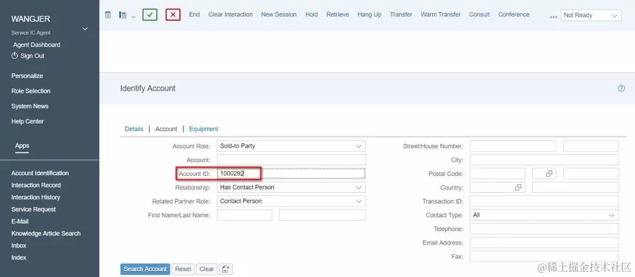Click Hold in the toolbar
Viewport: 635px width, 277px height.
[x=312, y=15]
